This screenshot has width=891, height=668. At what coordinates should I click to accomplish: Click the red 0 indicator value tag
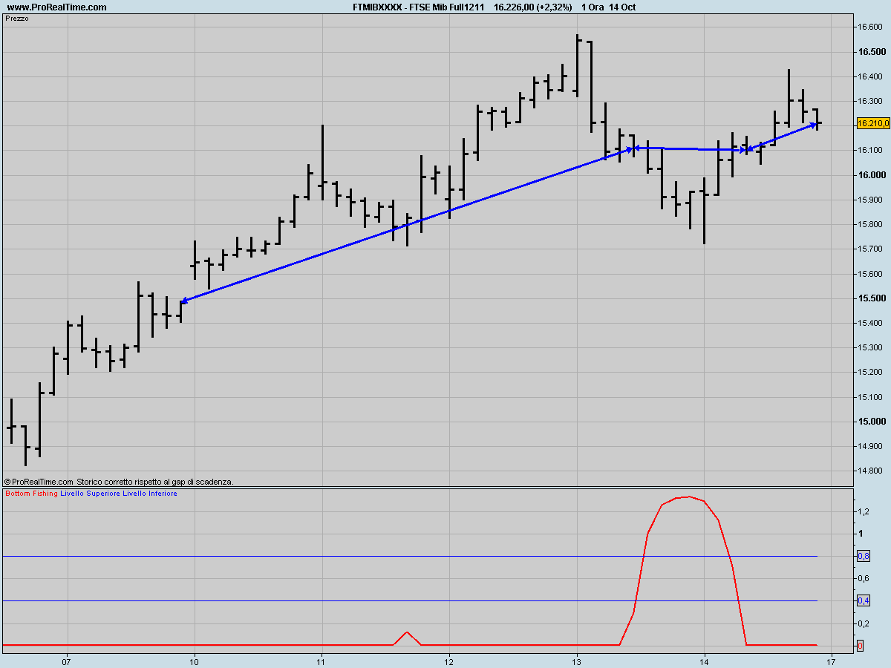(x=860, y=646)
